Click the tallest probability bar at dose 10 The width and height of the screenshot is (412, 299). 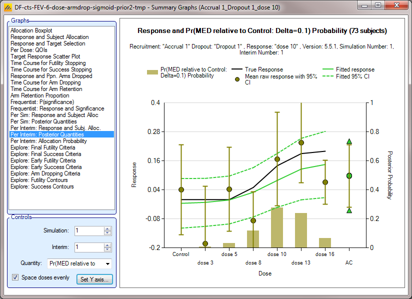[277, 227]
